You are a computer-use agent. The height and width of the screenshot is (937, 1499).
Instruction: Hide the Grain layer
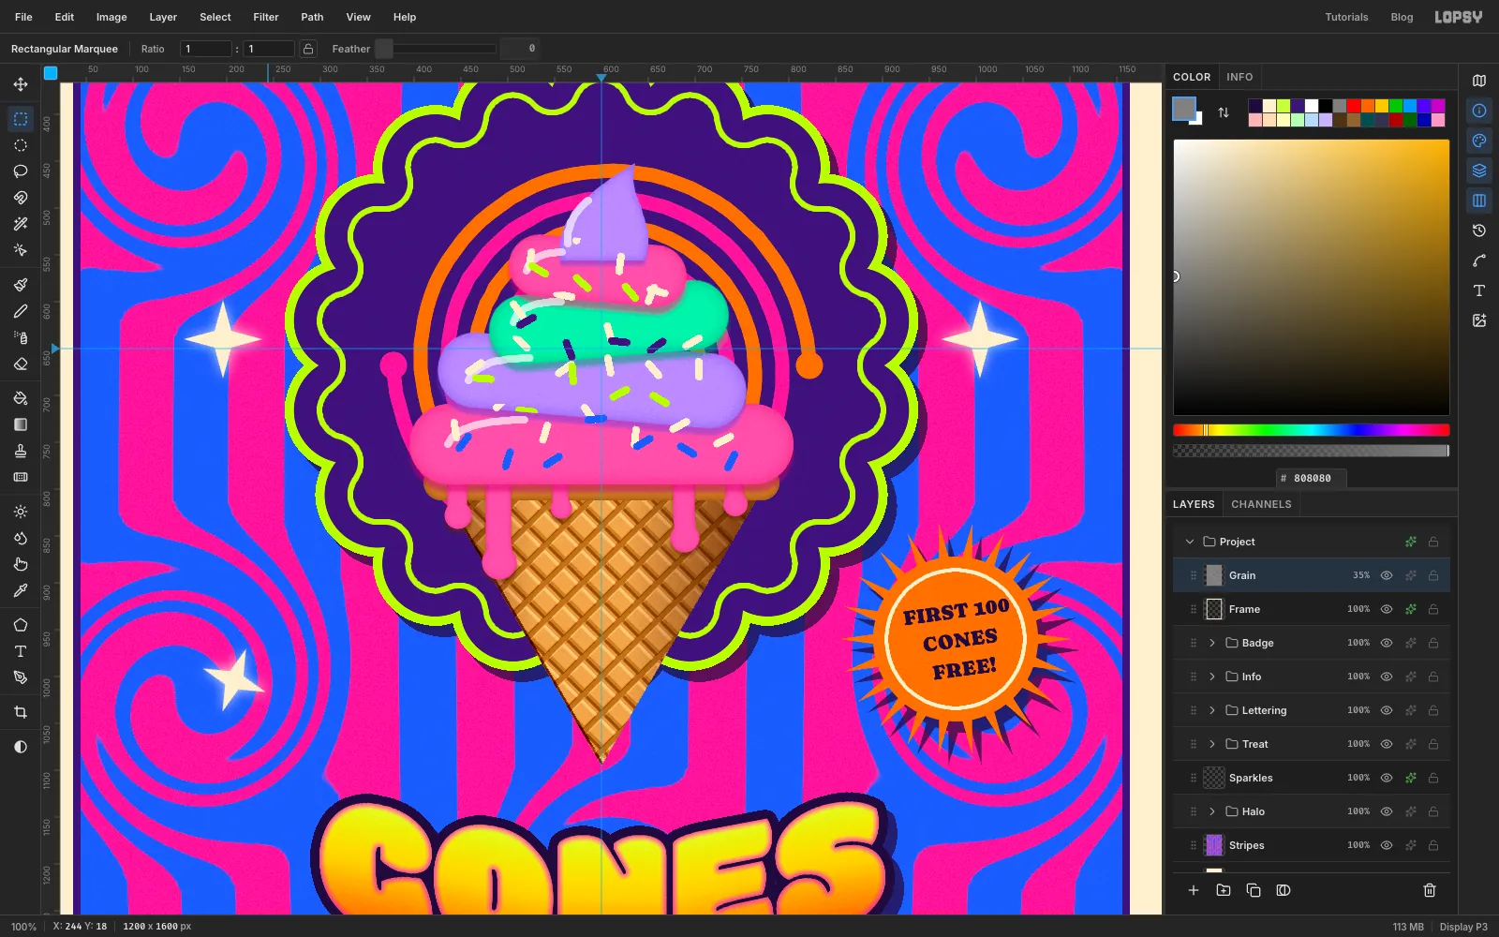1387,575
